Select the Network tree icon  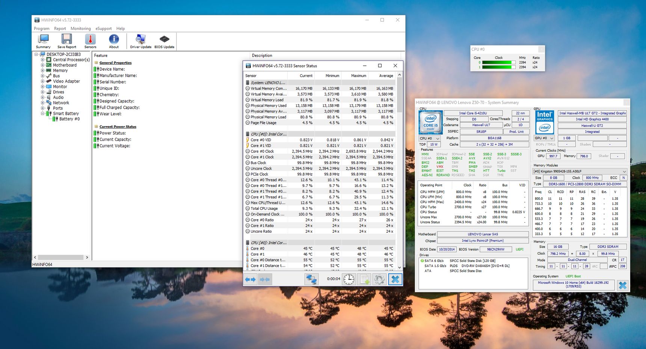tap(49, 102)
